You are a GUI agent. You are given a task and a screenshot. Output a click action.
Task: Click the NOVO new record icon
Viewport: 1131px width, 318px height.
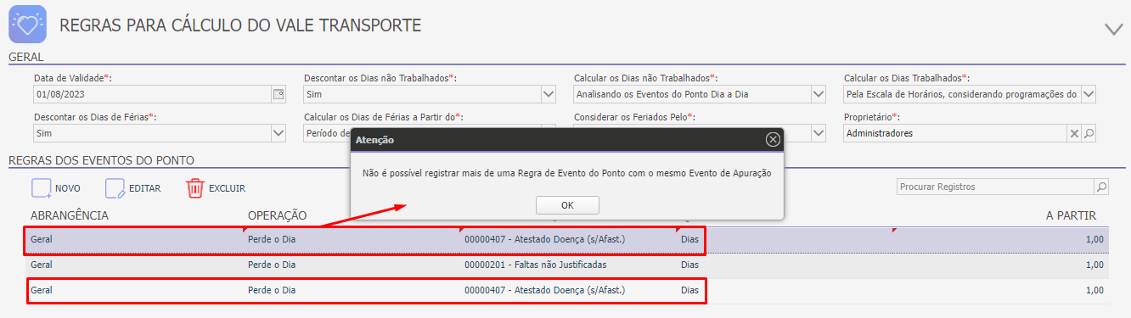42,188
